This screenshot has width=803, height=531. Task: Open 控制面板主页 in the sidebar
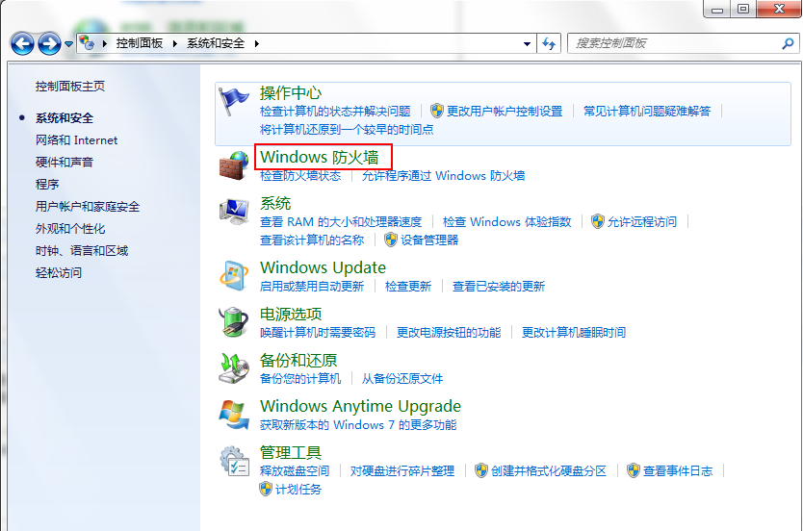(70, 87)
